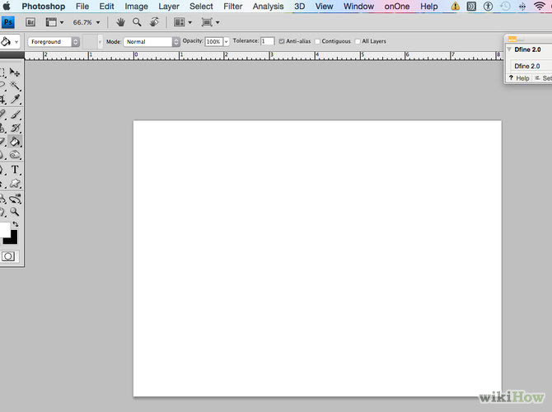Select the Eyedropper tool
Screen dimensions: 552x412
tap(15, 99)
